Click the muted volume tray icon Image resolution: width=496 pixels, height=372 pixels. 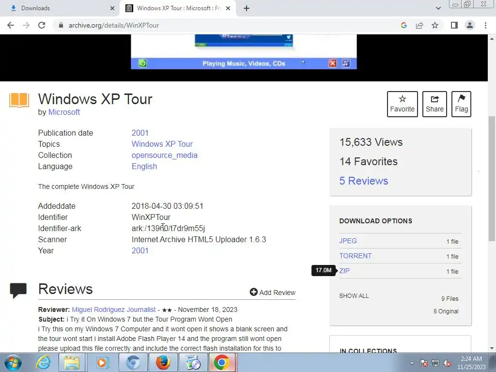click(447, 363)
